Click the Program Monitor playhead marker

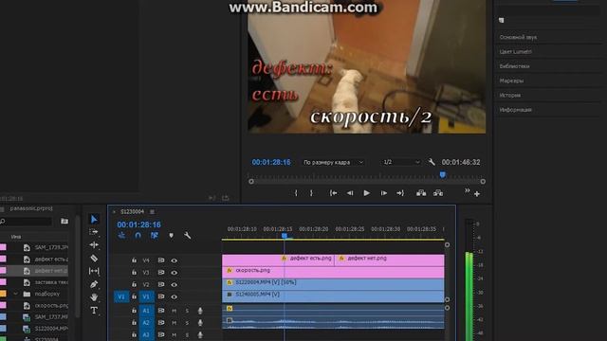(443, 174)
